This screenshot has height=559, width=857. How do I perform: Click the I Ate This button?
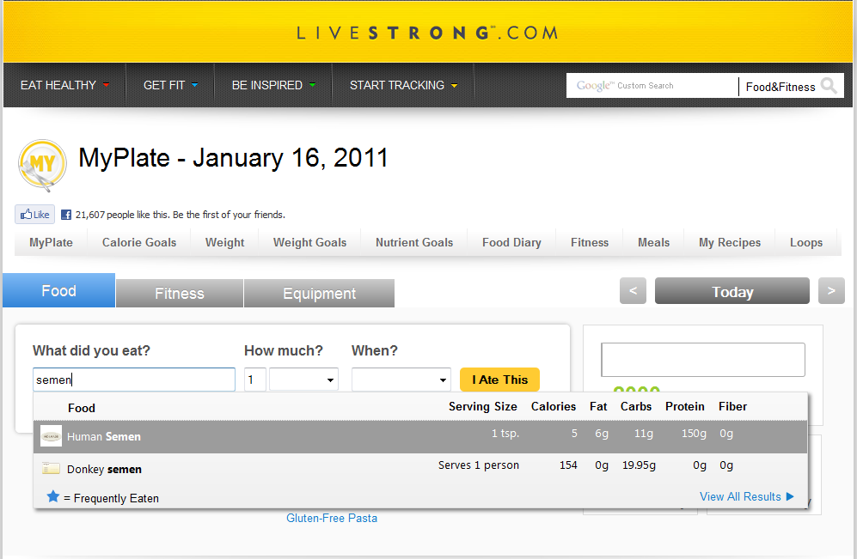(499, 380)
